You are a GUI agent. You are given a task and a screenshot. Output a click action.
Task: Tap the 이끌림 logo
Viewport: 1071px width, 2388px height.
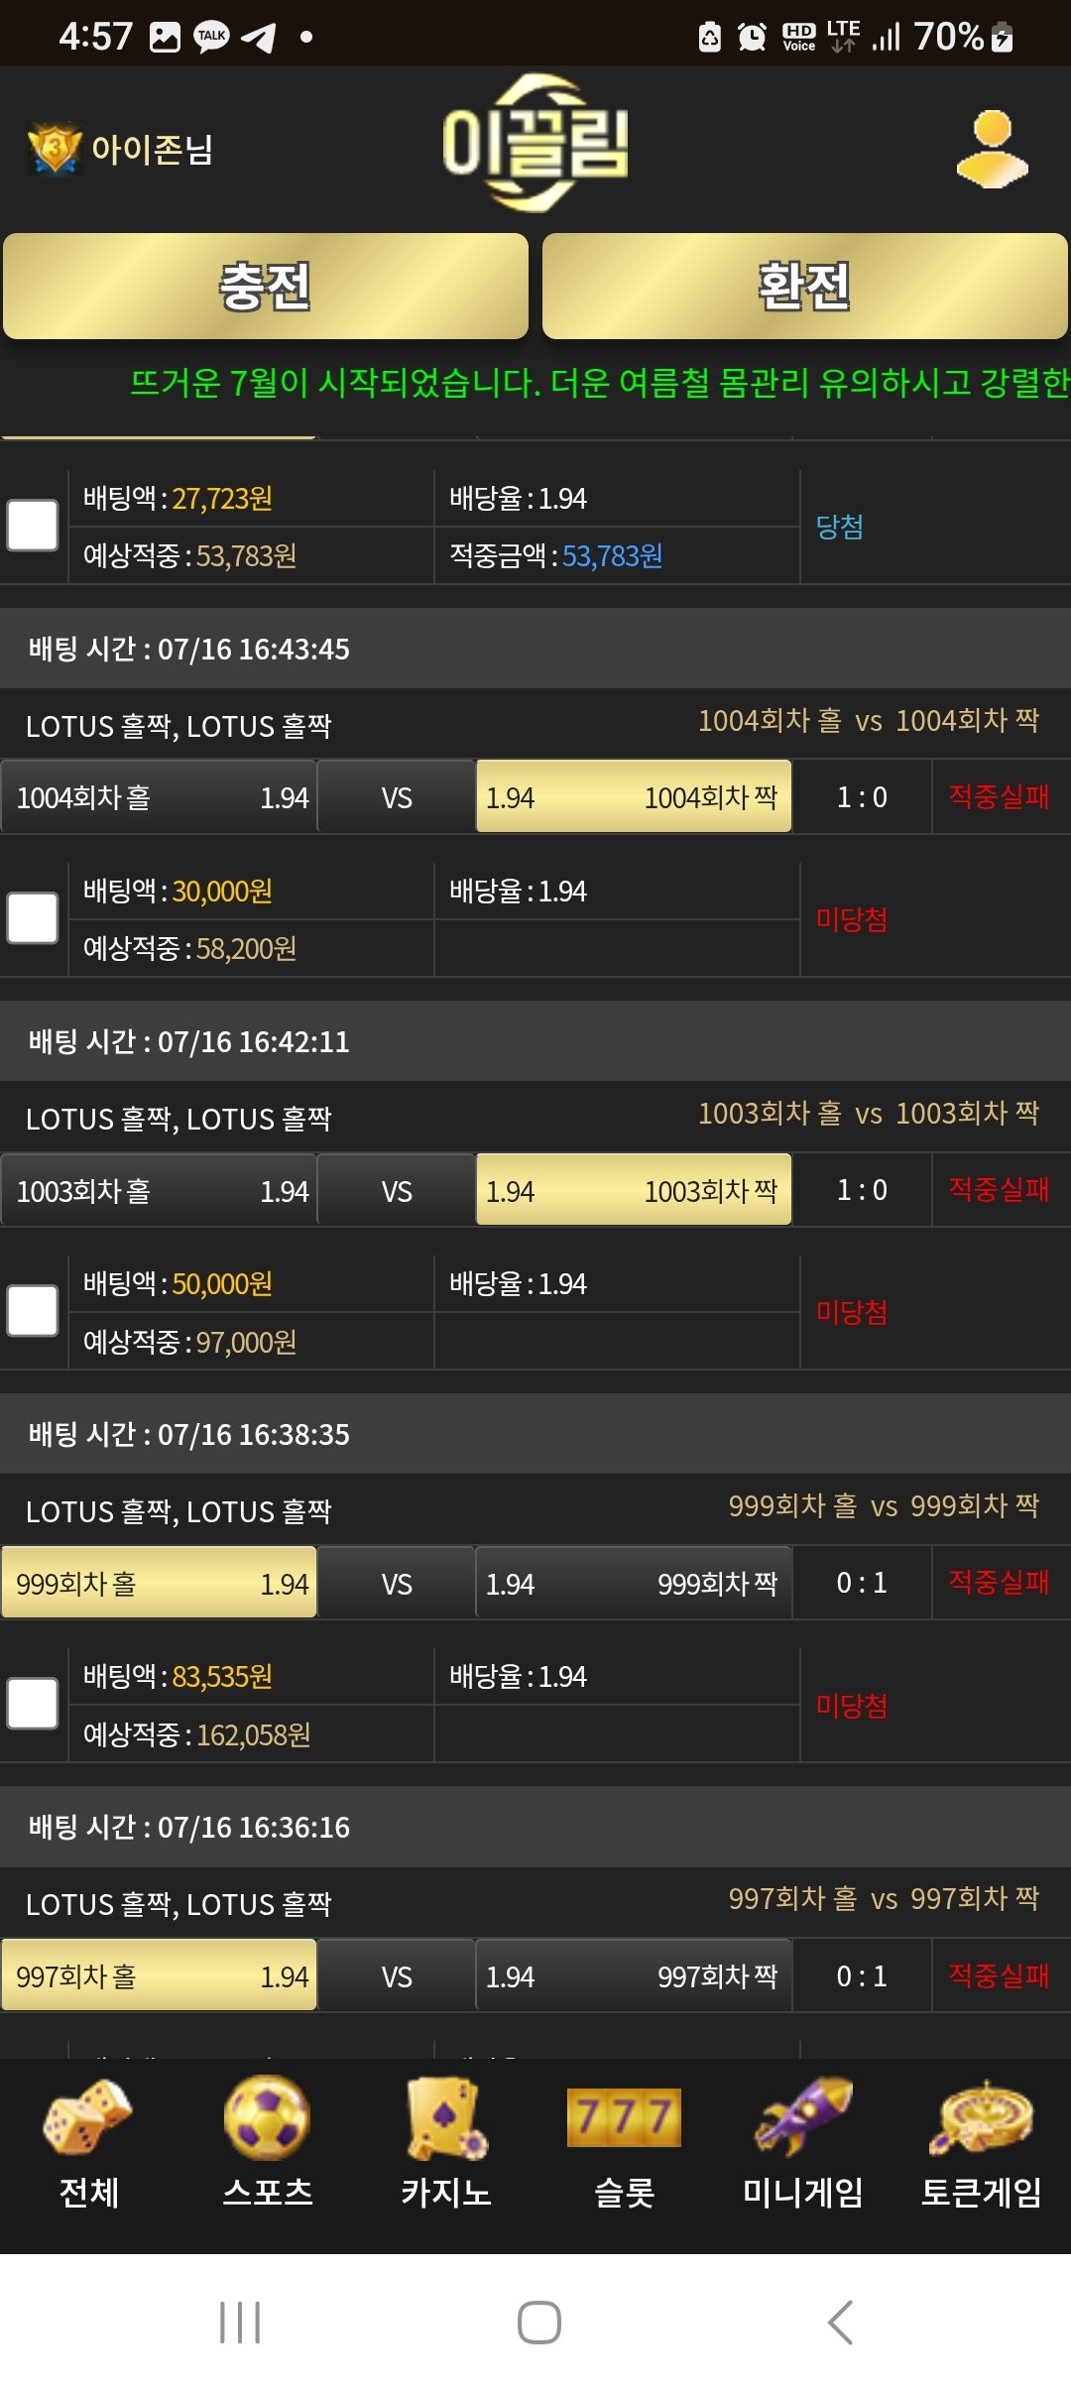click(x=535, y=144)
